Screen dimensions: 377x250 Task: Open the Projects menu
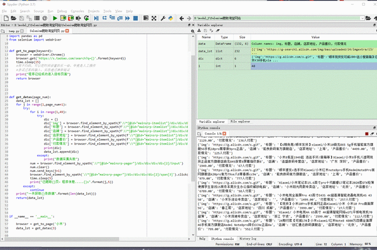(x=94, y=11)
